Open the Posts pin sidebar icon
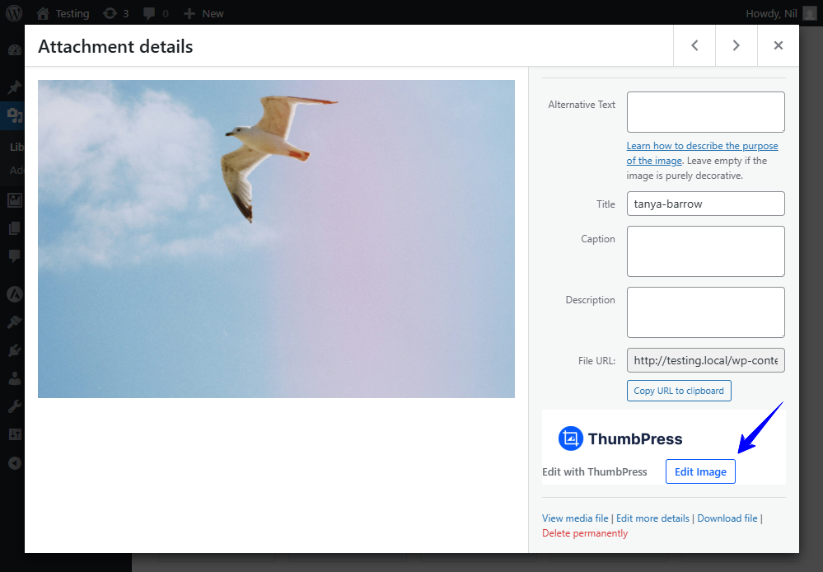 click(x=15, y=87)
